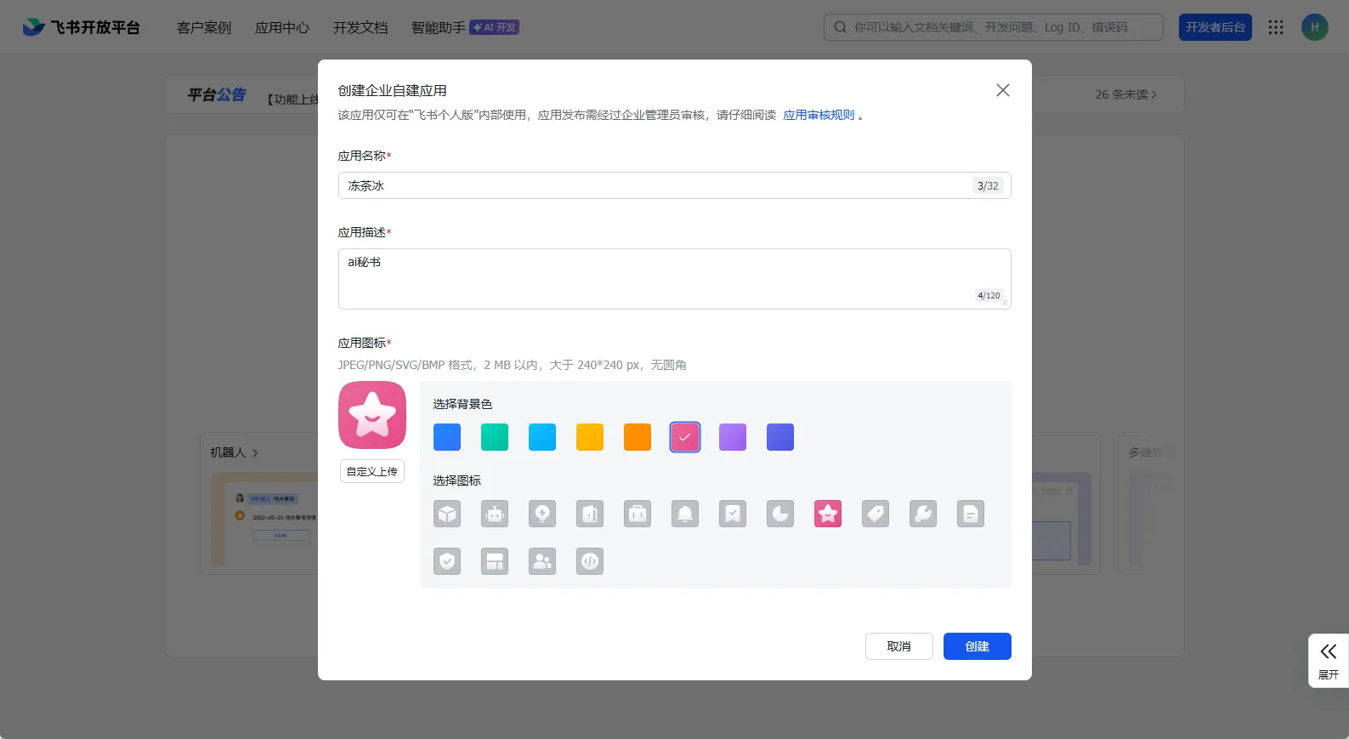
Task: Select the lightbulb app icon
Action: click(542, 514)
